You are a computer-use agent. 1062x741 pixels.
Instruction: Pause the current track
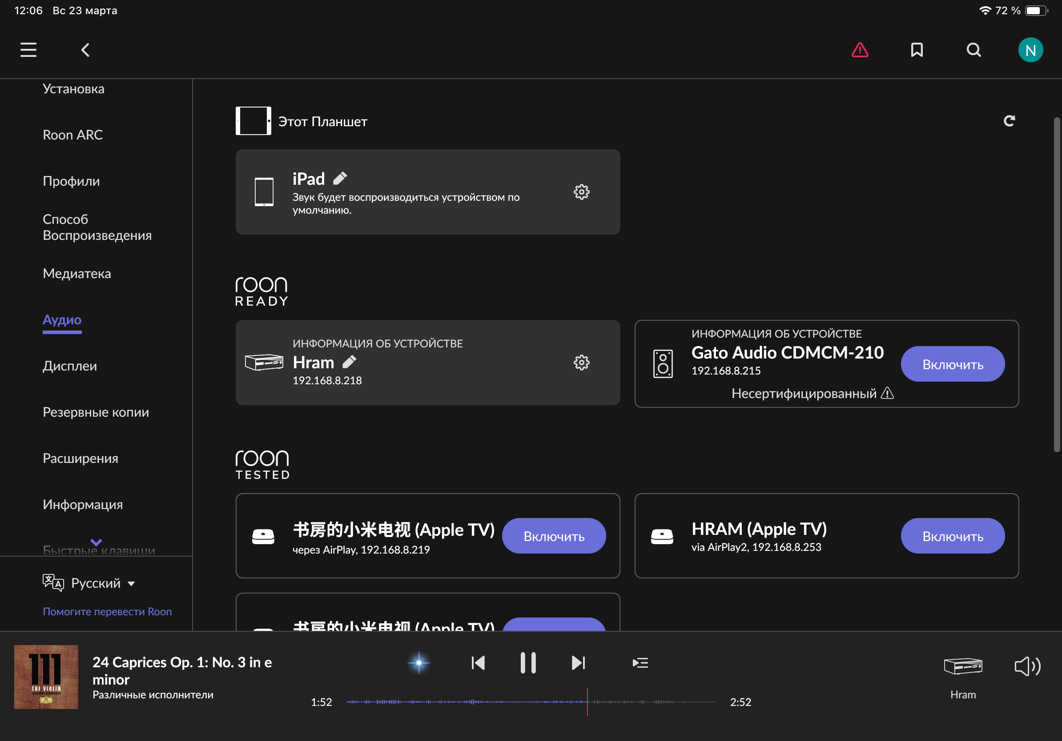528,663
